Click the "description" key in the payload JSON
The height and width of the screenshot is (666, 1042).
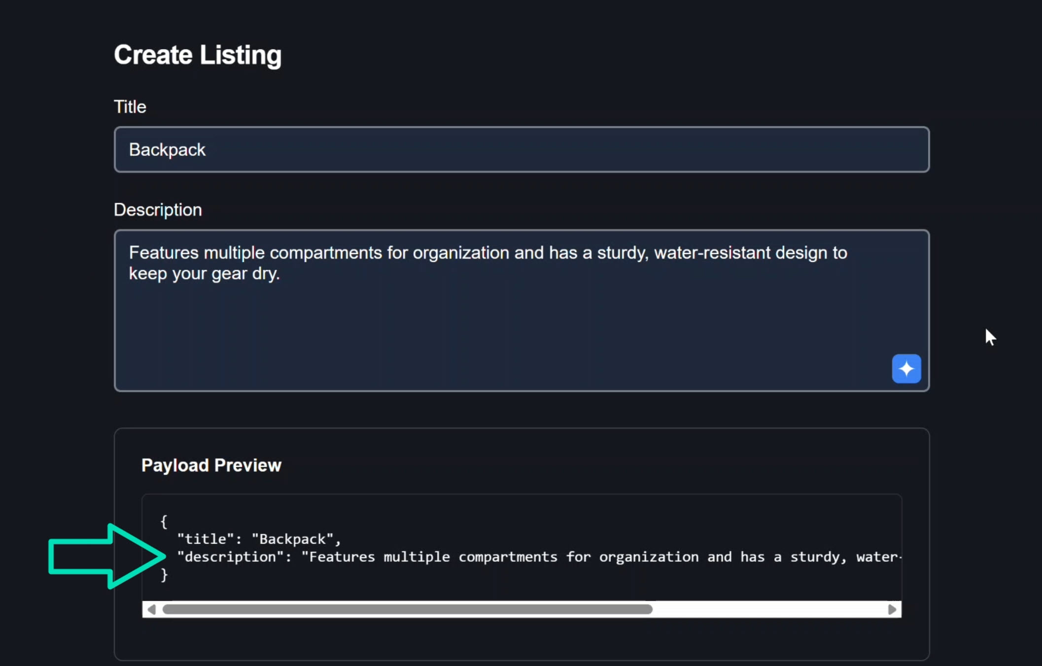(229, 557)
